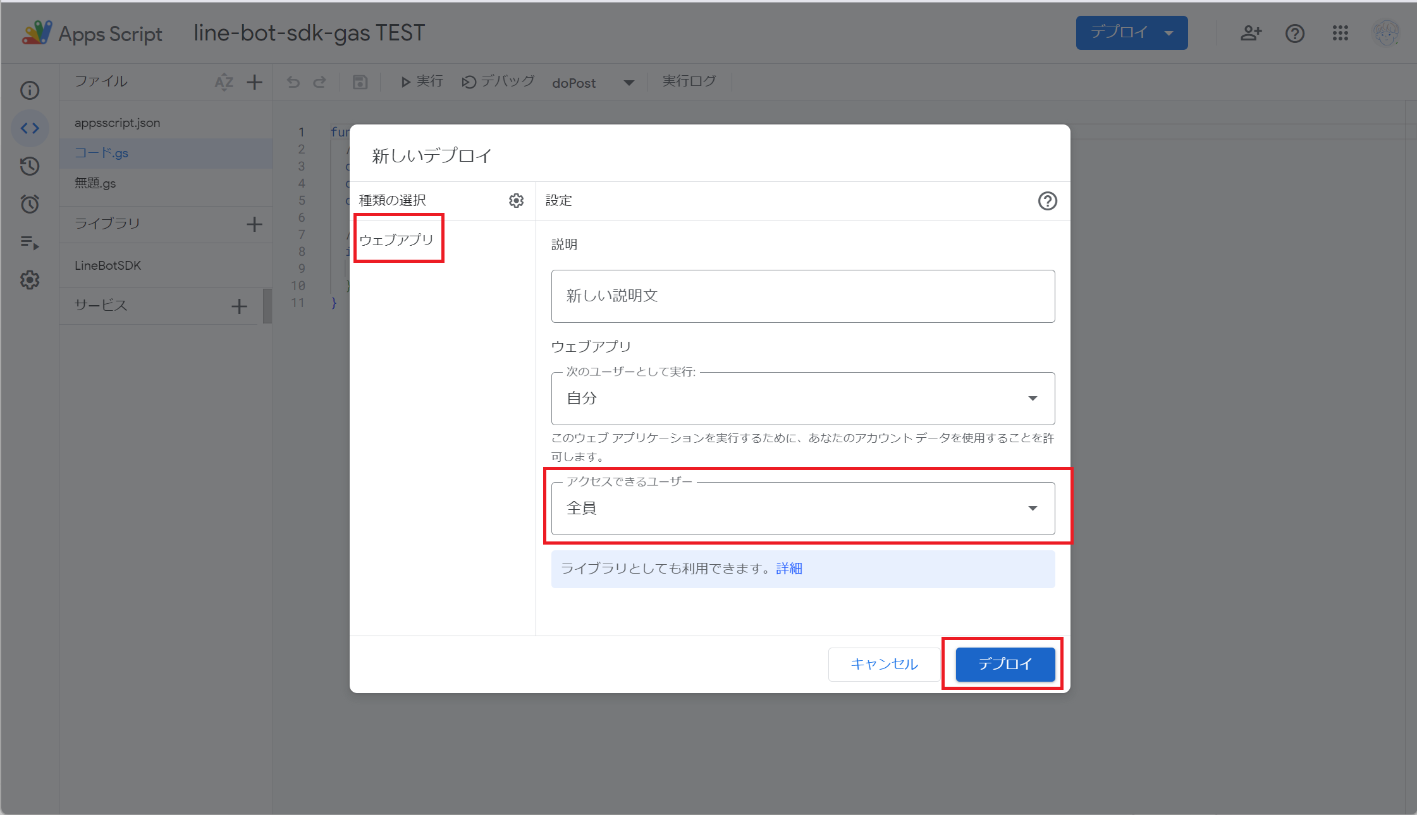This screenshot has height=815, width=1417.
Task: Expand the doPost function selector
Action: tap(629, 82)
